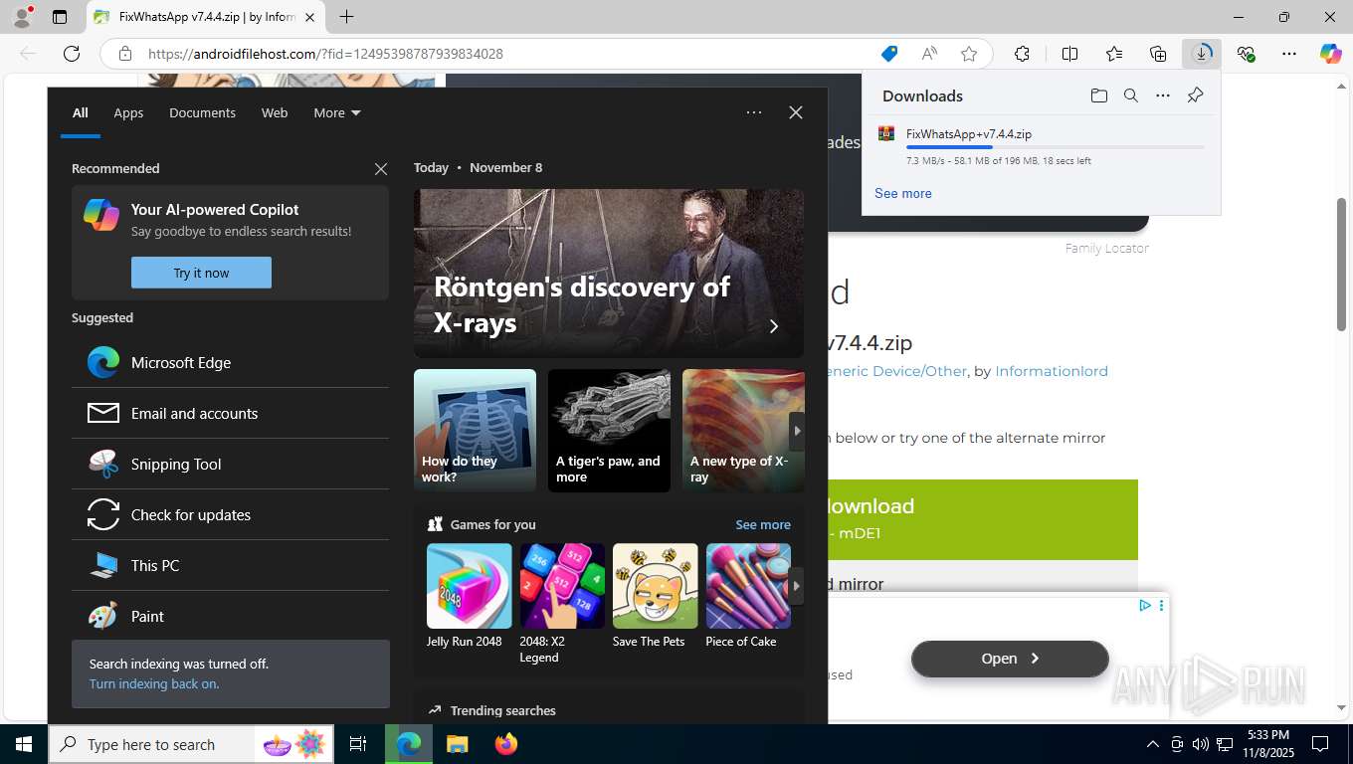Close the Windows search panel
Image resolution: width=1353 pixels, height=764 pixels.
click(x=796, y=112)
